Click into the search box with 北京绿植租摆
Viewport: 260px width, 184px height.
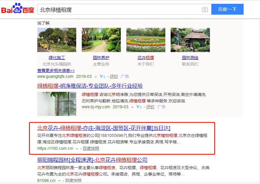(117, 10)
